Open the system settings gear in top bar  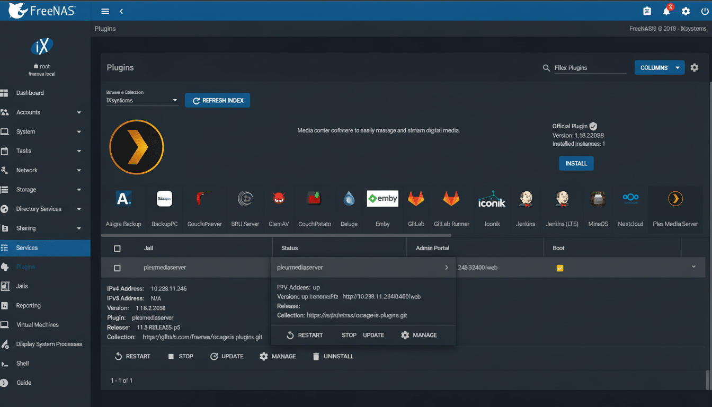[x=686, y=11]
